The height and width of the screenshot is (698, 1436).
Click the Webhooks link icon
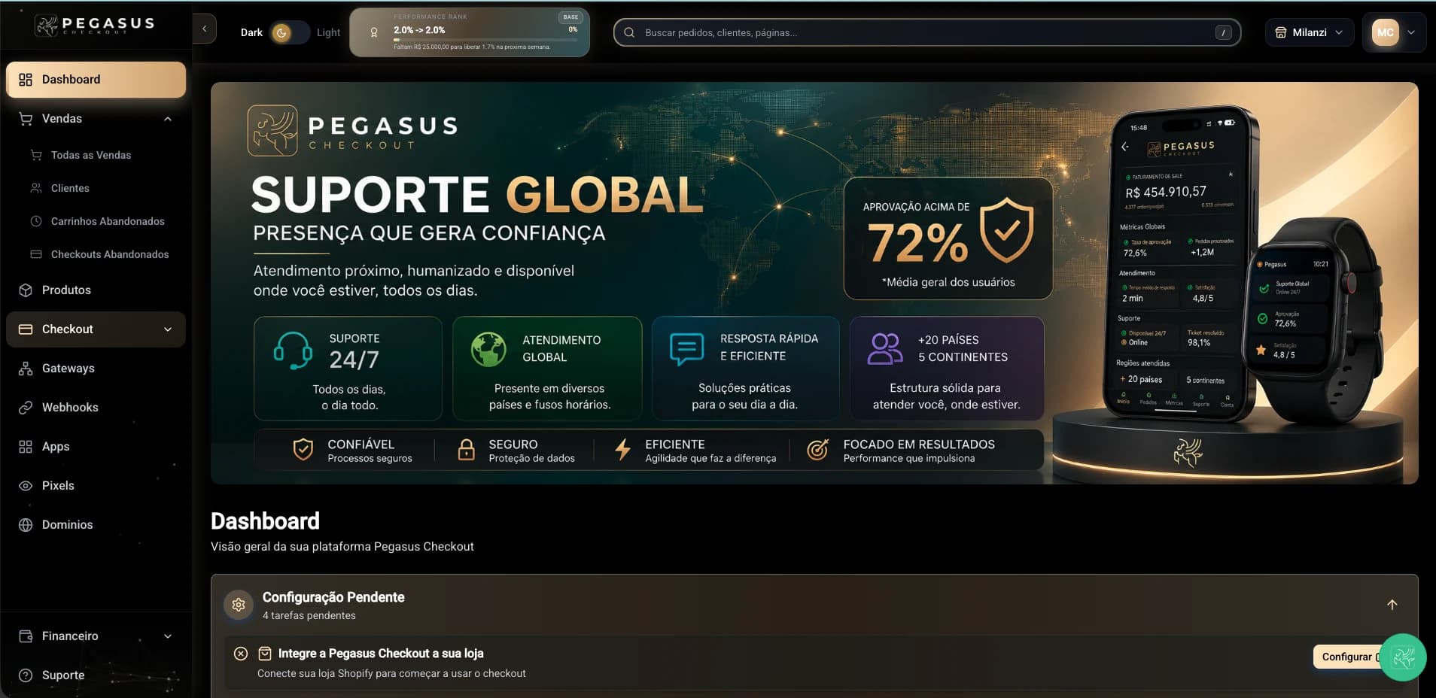[x=26, y=408]
